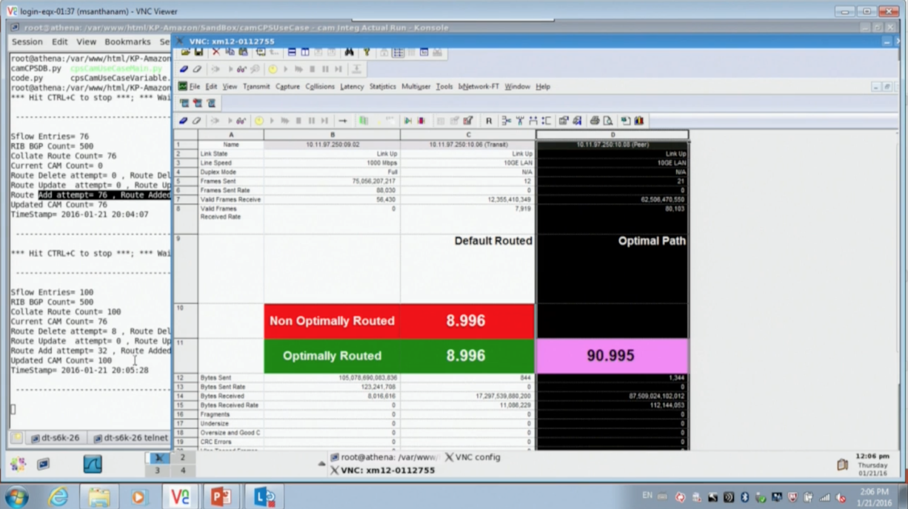Click the print preview magnifier page icon
This screenshot has width=908, height=509.
608,121
